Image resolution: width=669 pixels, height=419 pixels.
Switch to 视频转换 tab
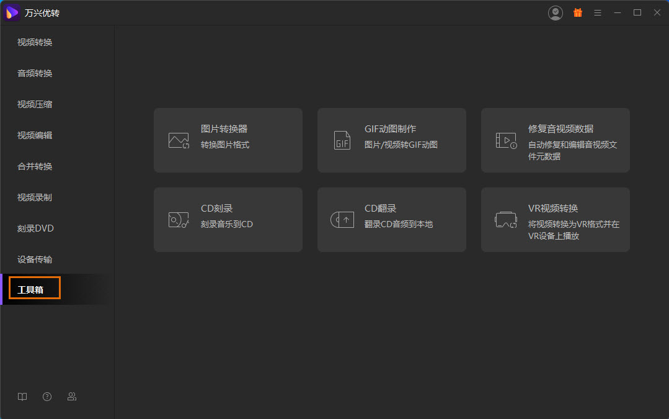coord(35,42)
